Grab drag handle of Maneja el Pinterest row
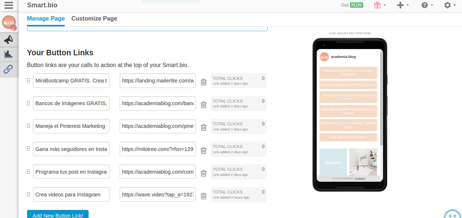The height and width of the screenshot is (218, 462). [28, 126]
